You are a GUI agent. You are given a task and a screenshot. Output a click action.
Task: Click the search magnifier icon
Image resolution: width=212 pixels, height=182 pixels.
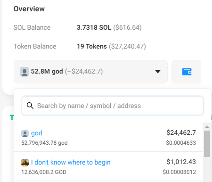(30, 106)
